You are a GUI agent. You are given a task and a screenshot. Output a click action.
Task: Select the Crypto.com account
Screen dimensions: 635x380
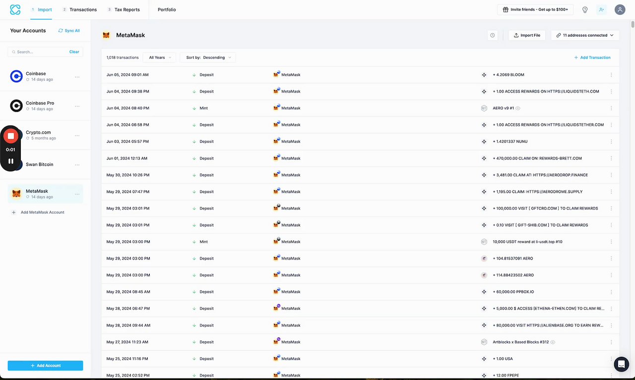point(45,135)
